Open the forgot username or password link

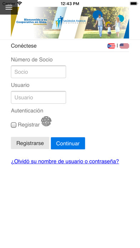tap(65, 161)
